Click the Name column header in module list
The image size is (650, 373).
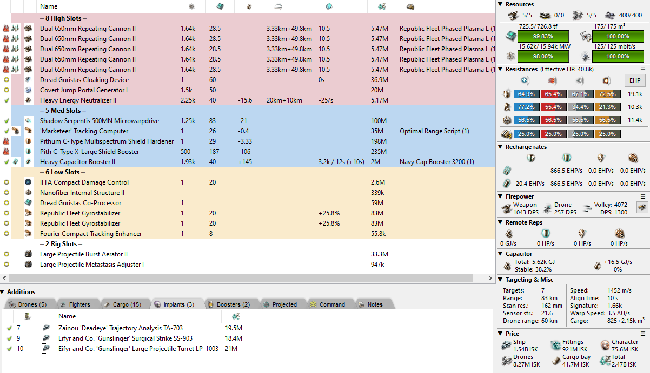(49, 6)
